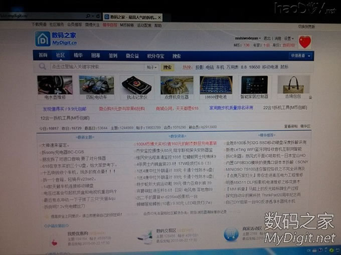Open 12合一拆机工具(M币包邮) link
This screenshot has height=255, width=341.
pyautogui.click(x=65, y=118)
